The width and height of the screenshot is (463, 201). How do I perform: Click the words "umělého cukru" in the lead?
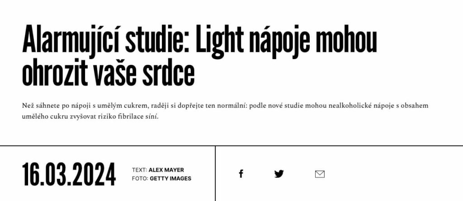(41, 117)
